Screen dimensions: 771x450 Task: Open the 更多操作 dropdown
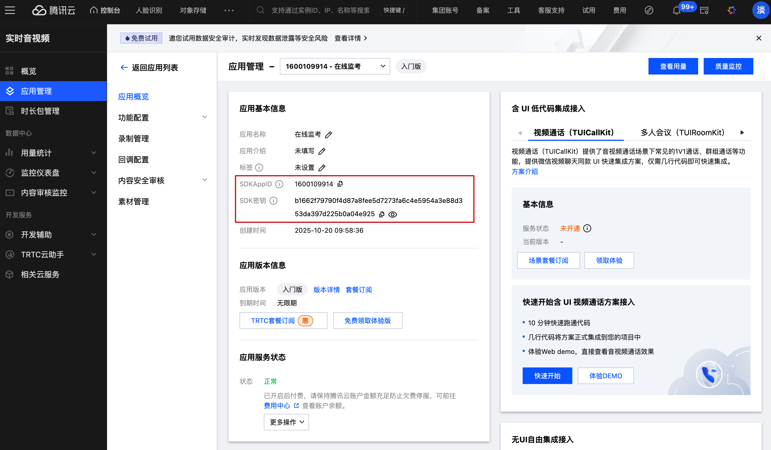(x=286, y=422)
